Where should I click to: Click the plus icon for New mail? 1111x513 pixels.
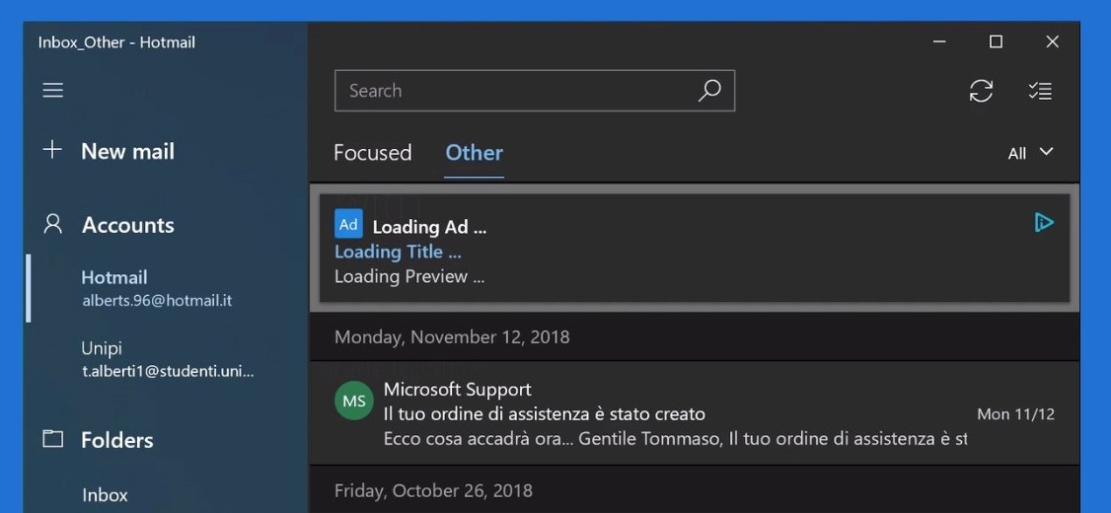coord(52,150)
